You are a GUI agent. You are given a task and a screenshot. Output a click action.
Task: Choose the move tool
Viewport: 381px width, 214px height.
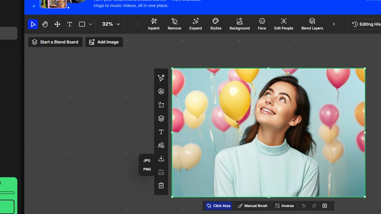(57, 24)
